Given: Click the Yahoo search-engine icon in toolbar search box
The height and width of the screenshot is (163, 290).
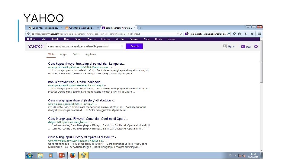Looking at the screenshot, I should [x=186, y=34].
